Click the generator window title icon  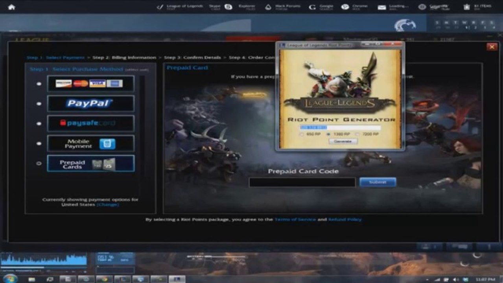point(282,45)
